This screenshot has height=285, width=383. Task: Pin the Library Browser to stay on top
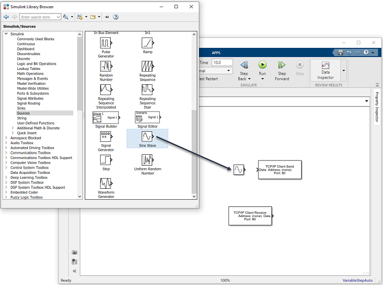107,17
